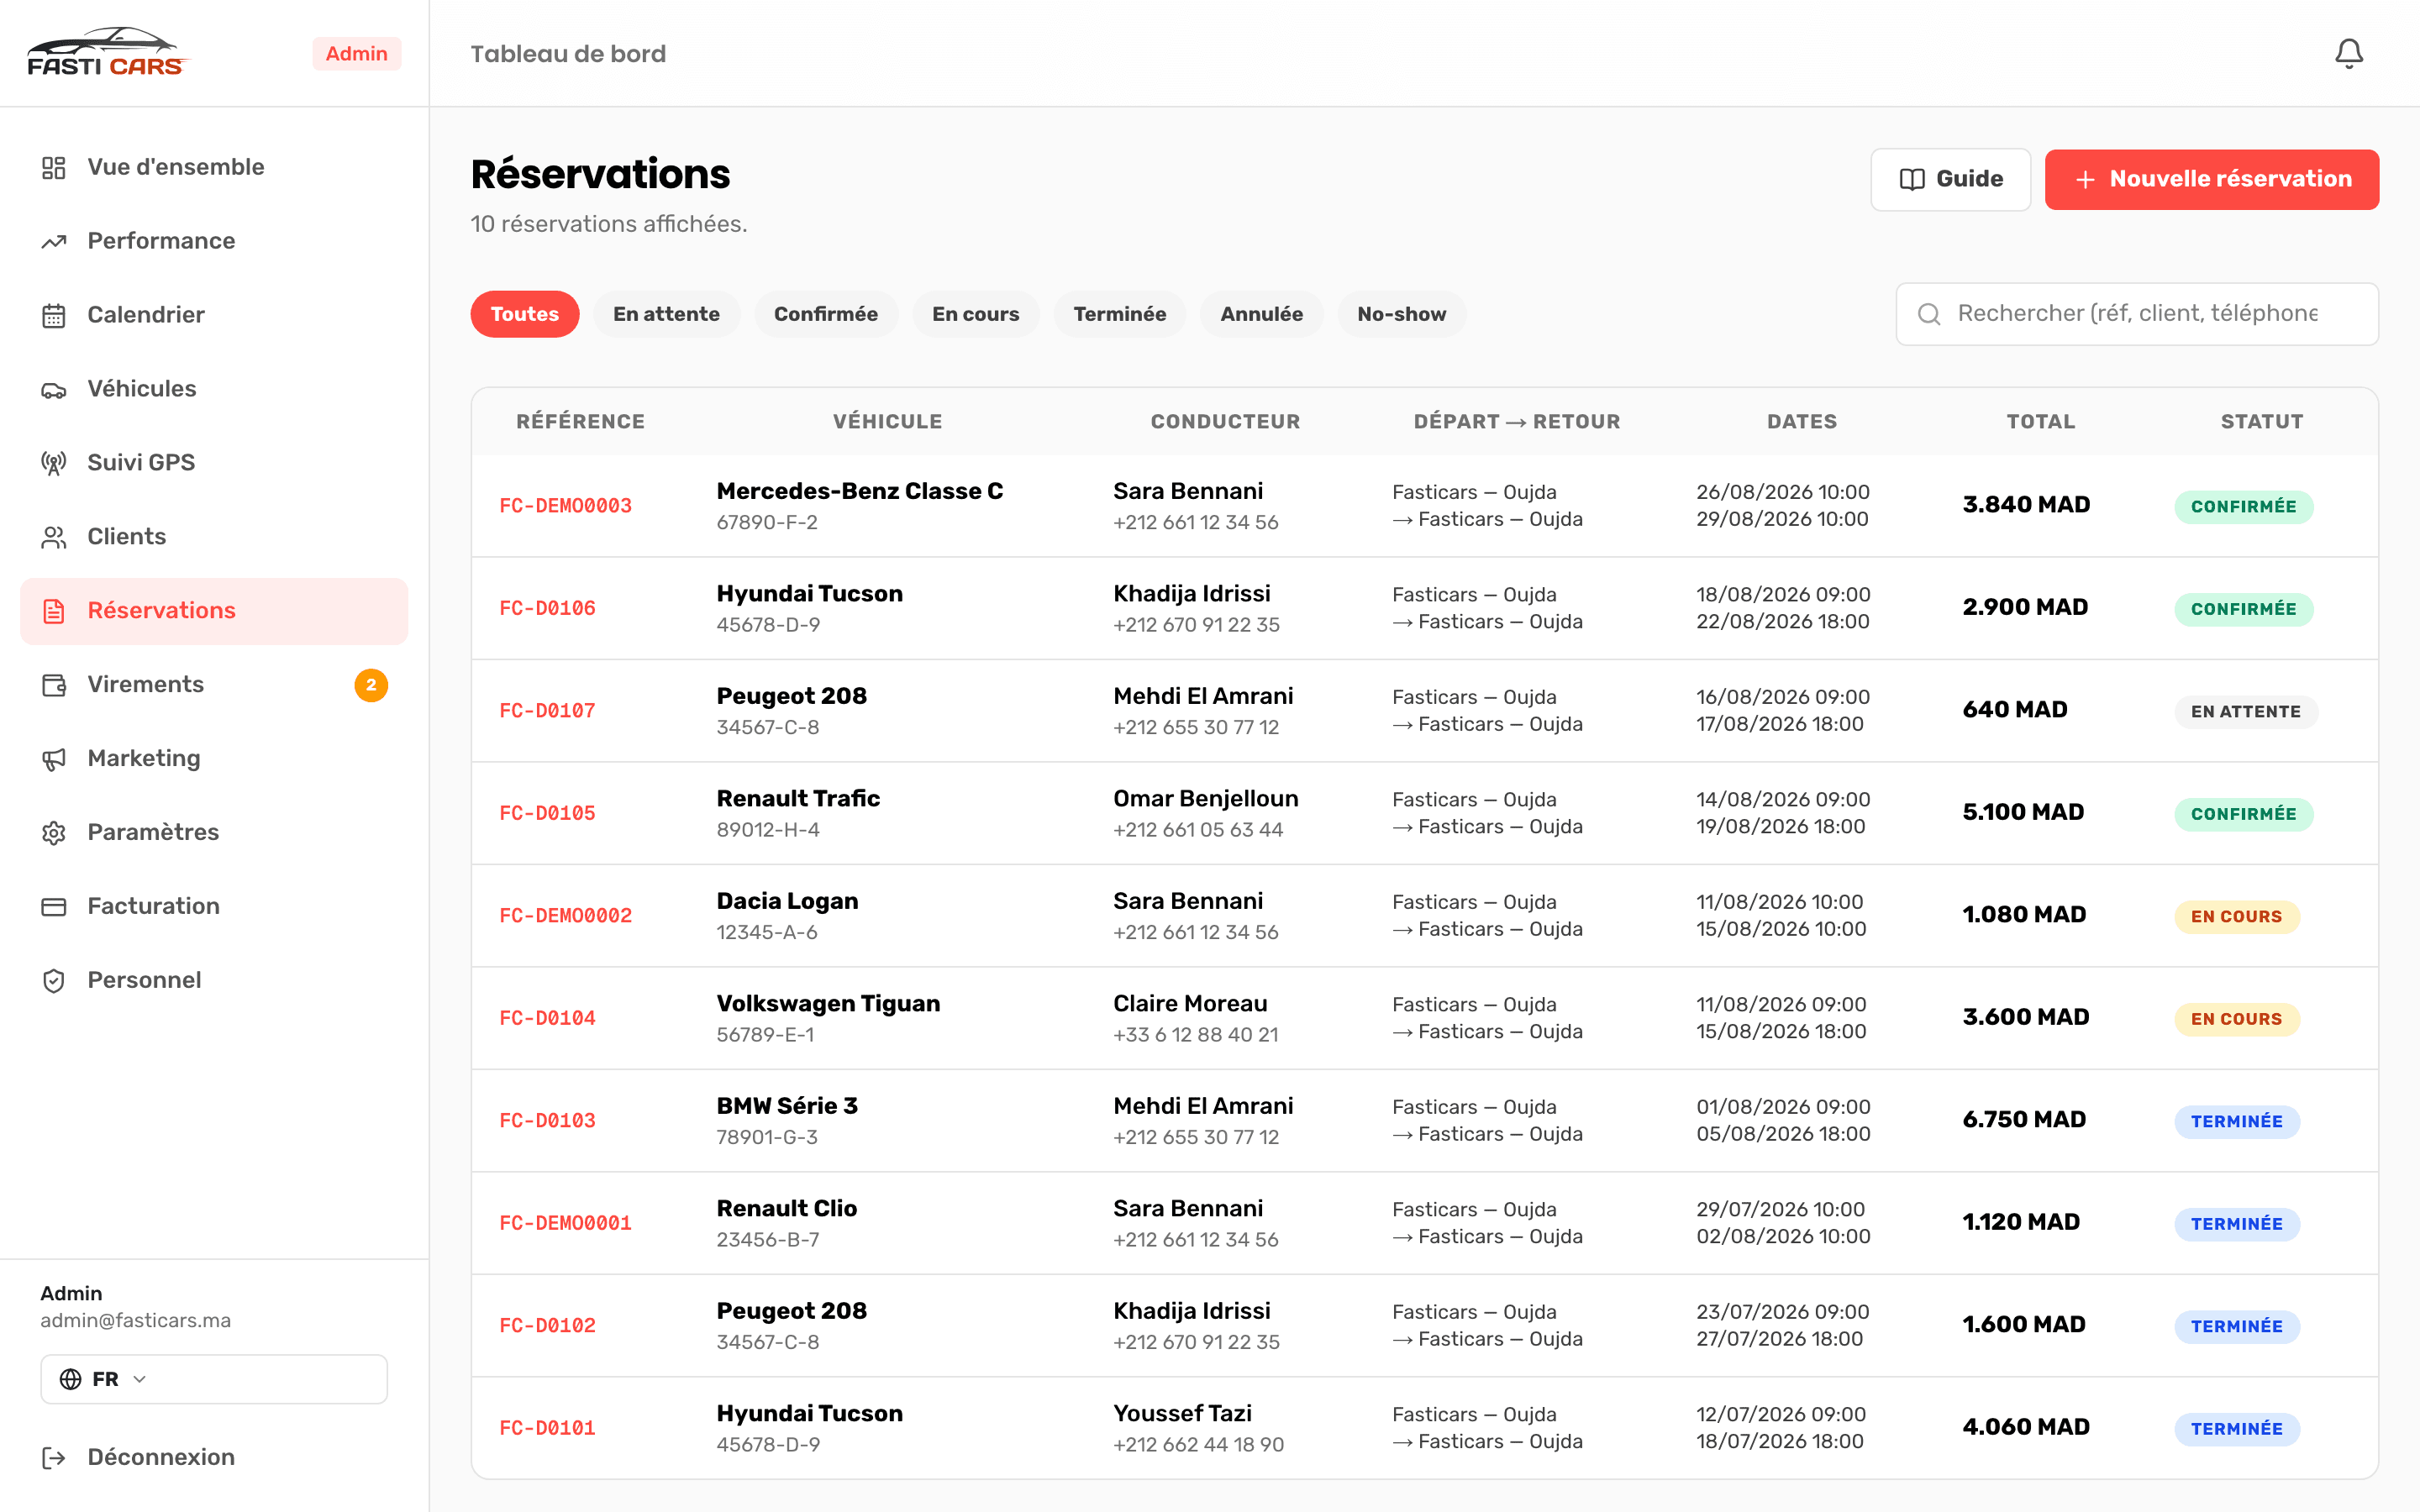Click the Suivi GPS antenna icon
The height and width of the screenshot is (1512, 2420).
point(54,463)
